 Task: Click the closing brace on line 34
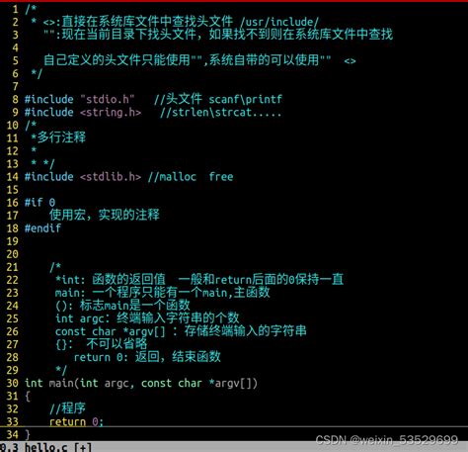[28, 434]
